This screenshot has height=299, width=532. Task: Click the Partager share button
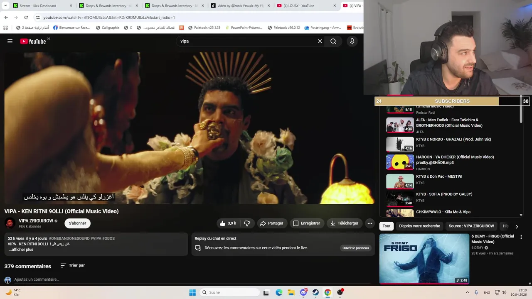point(271,223)
